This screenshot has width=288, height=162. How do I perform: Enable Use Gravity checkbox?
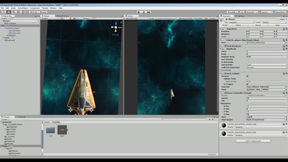pyautogui.click(x=247, y=59)
